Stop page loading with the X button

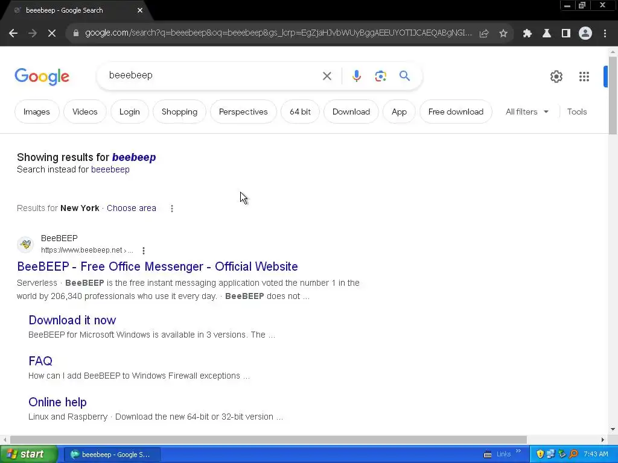tap(52, 34)
